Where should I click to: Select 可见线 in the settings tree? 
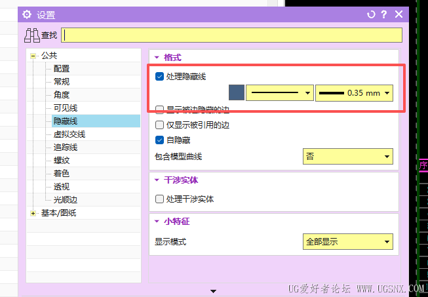(x=66, y=108)
